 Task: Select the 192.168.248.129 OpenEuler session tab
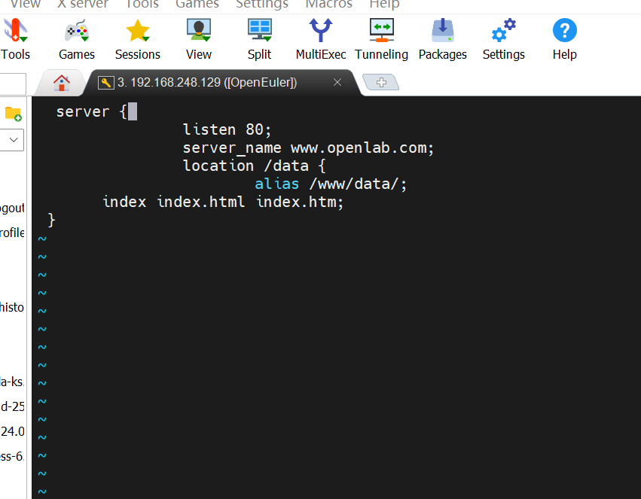tap(211, 83)
